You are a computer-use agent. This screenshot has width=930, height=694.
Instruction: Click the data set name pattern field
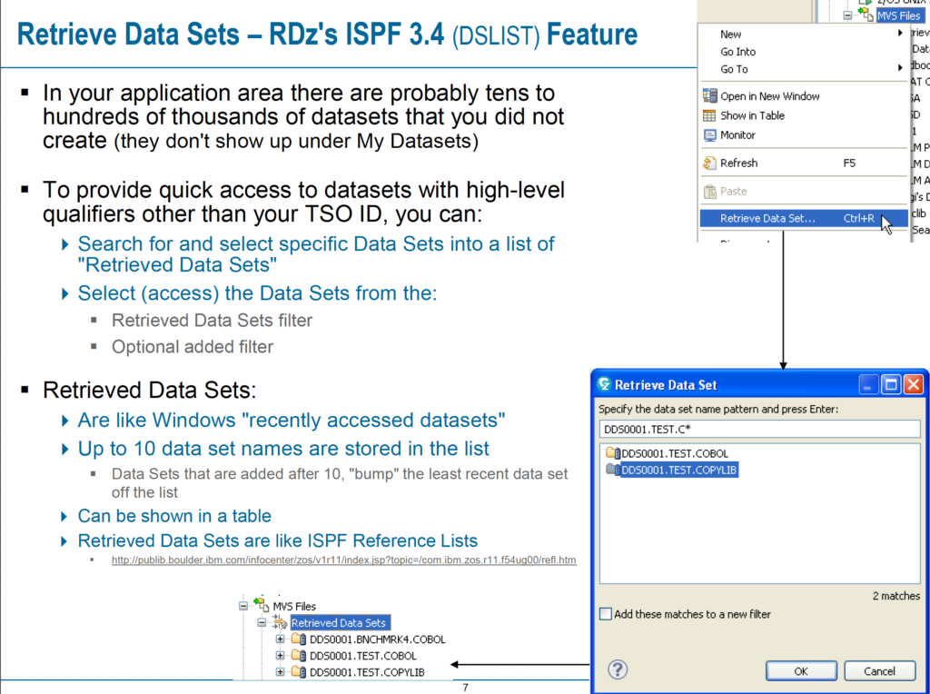click(x=759, y=428)
